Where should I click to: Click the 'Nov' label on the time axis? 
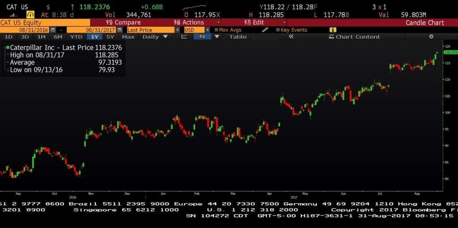[90, 193]
